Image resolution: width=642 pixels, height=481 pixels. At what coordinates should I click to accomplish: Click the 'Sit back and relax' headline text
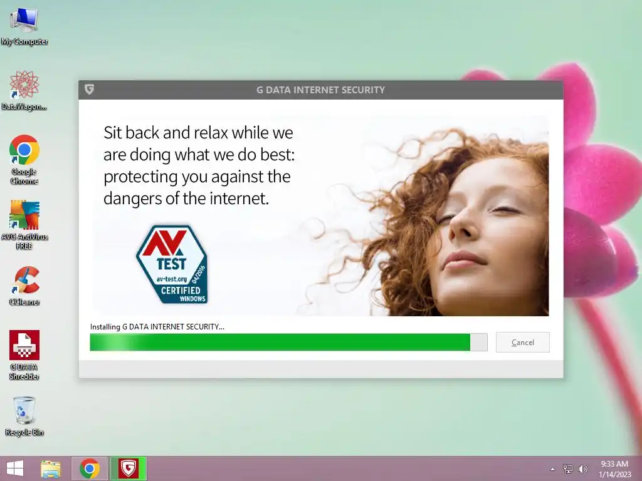(199, 165)
